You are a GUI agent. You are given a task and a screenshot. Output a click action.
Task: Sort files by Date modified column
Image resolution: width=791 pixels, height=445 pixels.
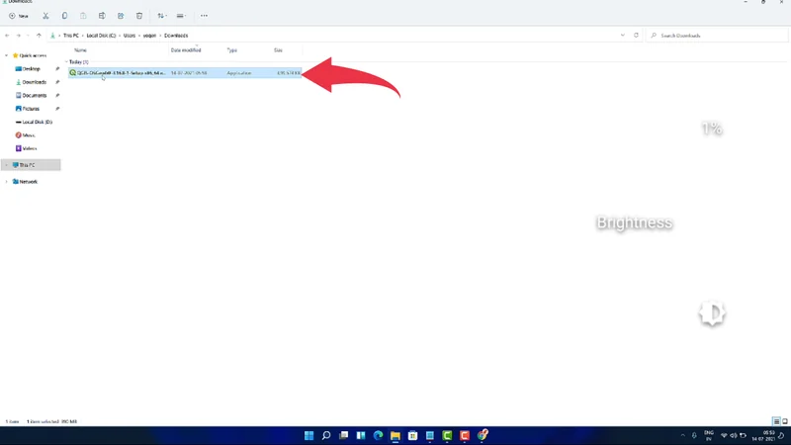pyautogui.click(x=186, y=49)
